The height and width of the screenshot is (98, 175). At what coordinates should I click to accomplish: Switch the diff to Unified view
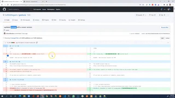[167, 38]
